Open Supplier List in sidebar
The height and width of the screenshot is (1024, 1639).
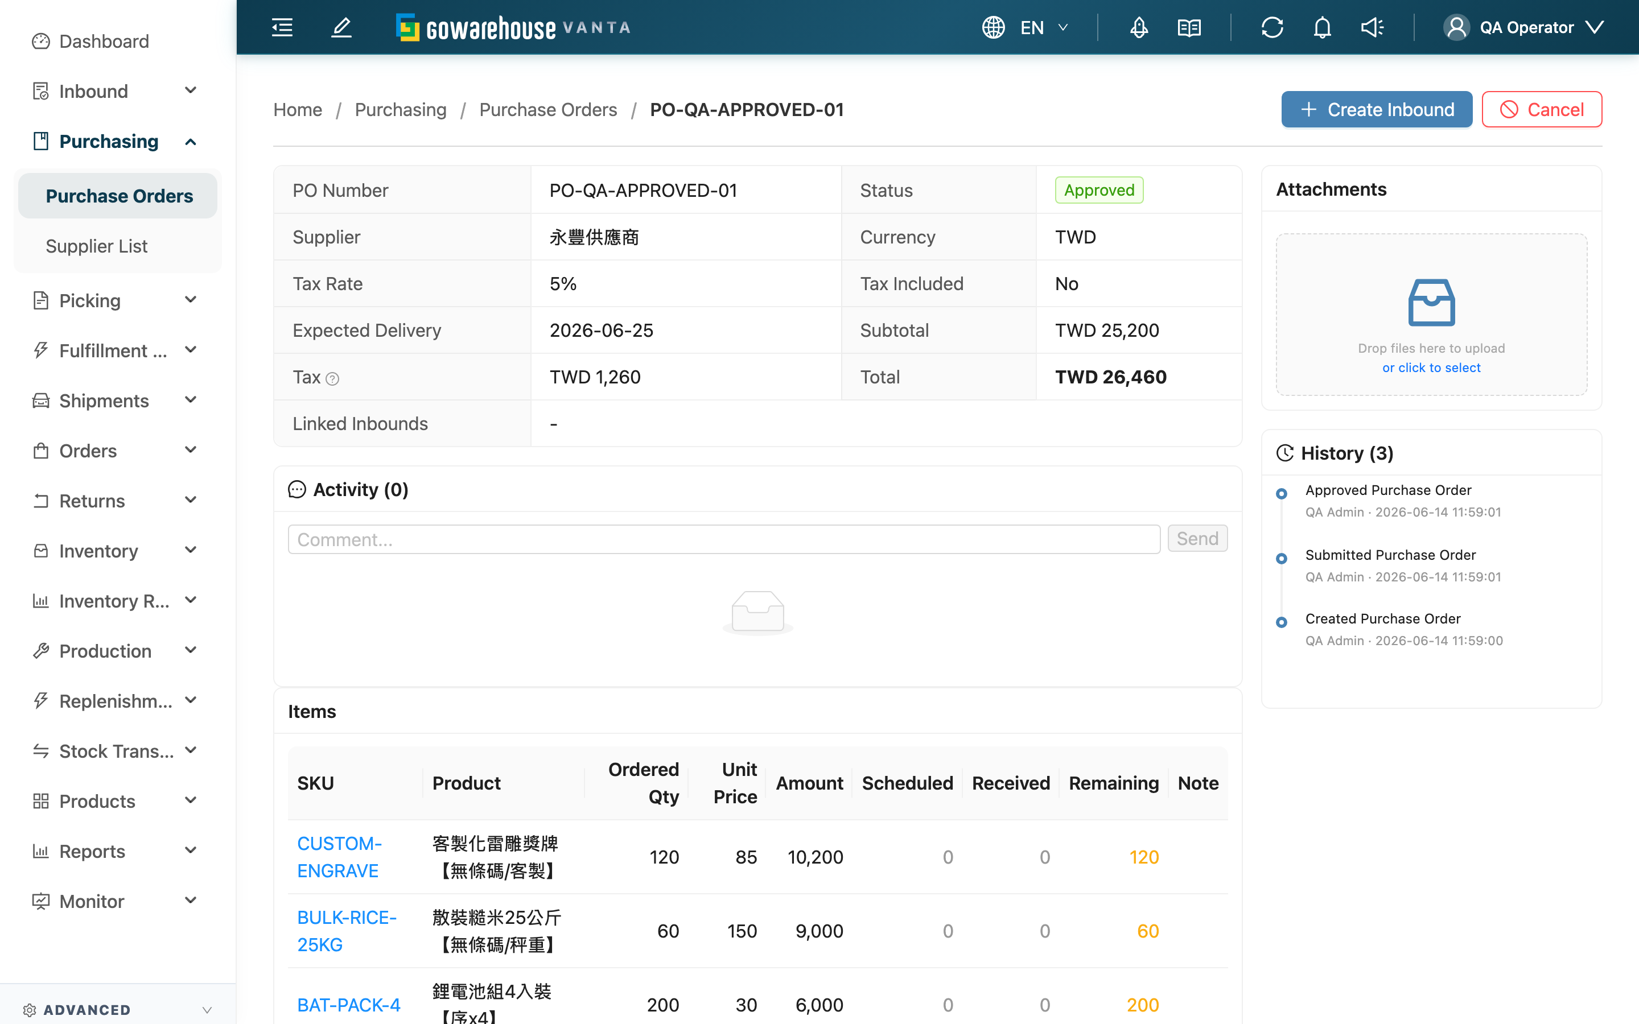118,246
